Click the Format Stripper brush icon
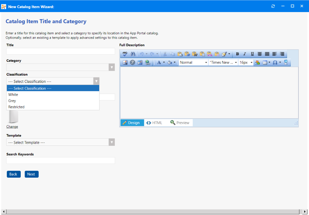The height and width of the screenshot is (215, 309). tap(224, 54)
